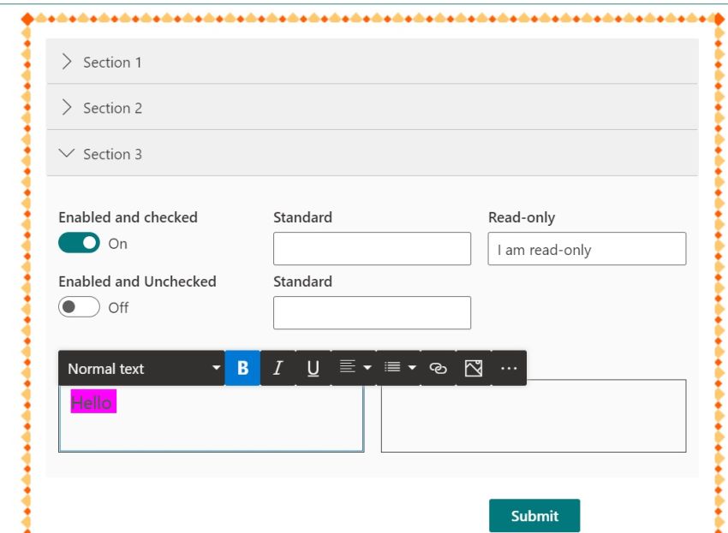The height and width of the screenshot is (533, 728).
Task: Insert a hyperlink
Action: 438,368
